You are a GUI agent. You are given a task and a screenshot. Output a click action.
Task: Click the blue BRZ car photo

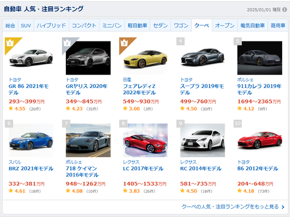31,140
